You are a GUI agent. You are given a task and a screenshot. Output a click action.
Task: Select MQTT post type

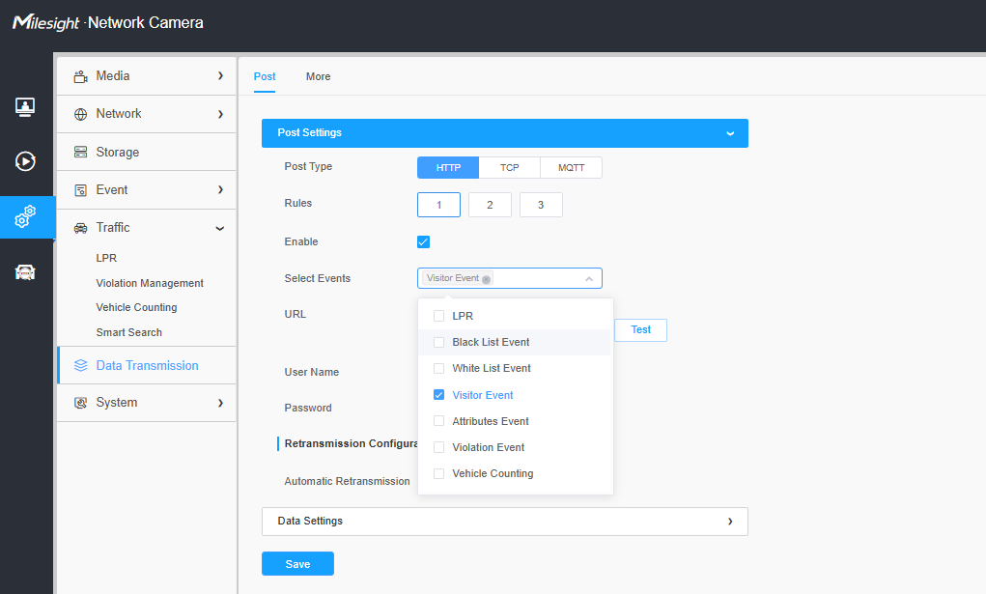[x=571, y=168]
